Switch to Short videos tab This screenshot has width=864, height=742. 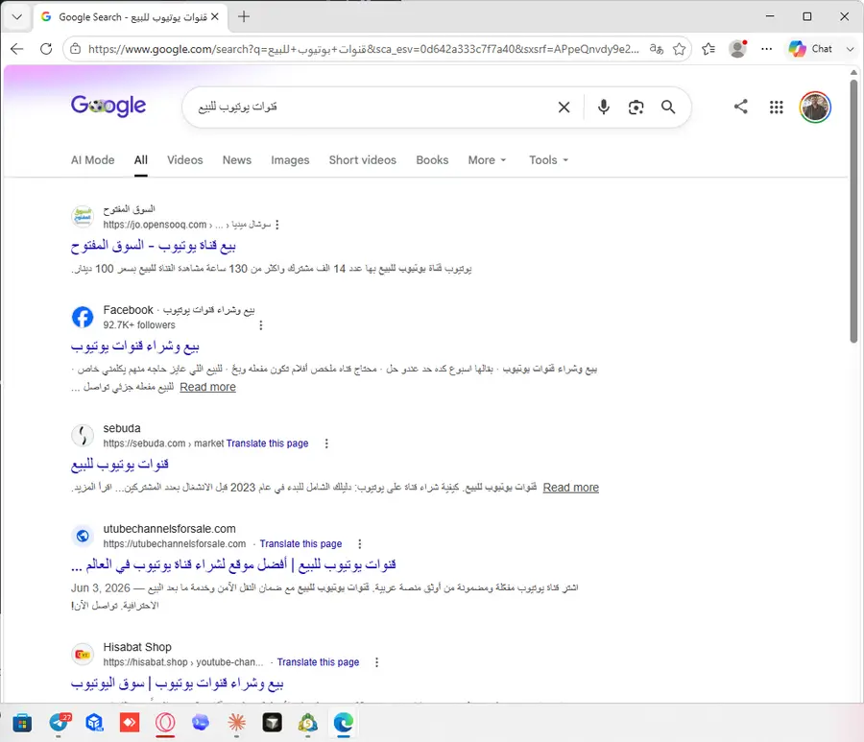[x=363, y=159]
